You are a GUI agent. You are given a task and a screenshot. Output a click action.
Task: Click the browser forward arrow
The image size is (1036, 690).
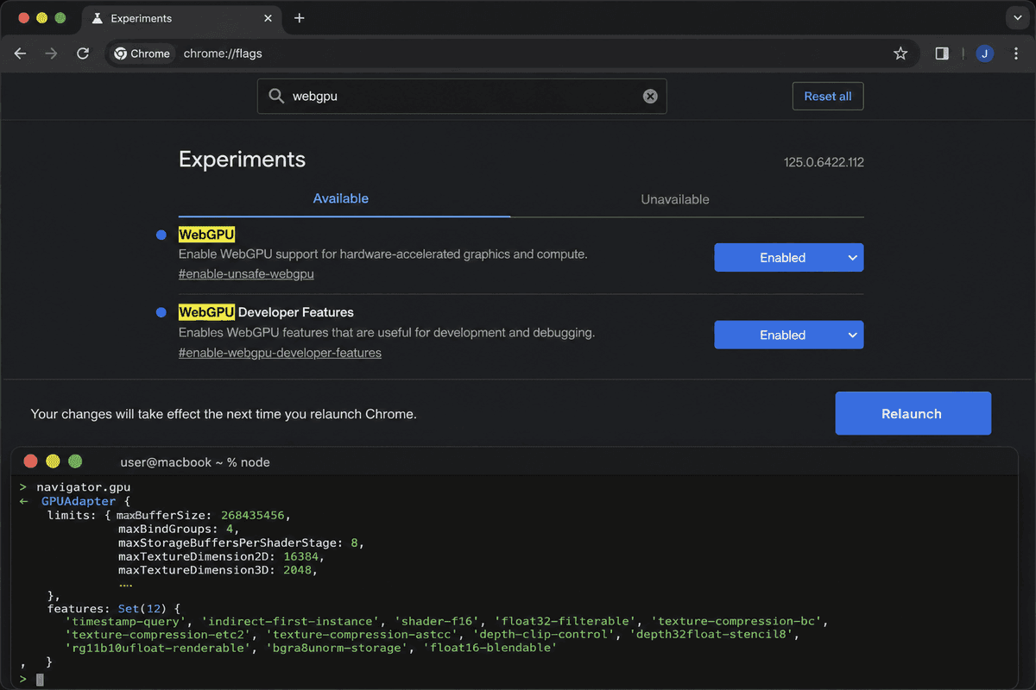pos(51,53)
